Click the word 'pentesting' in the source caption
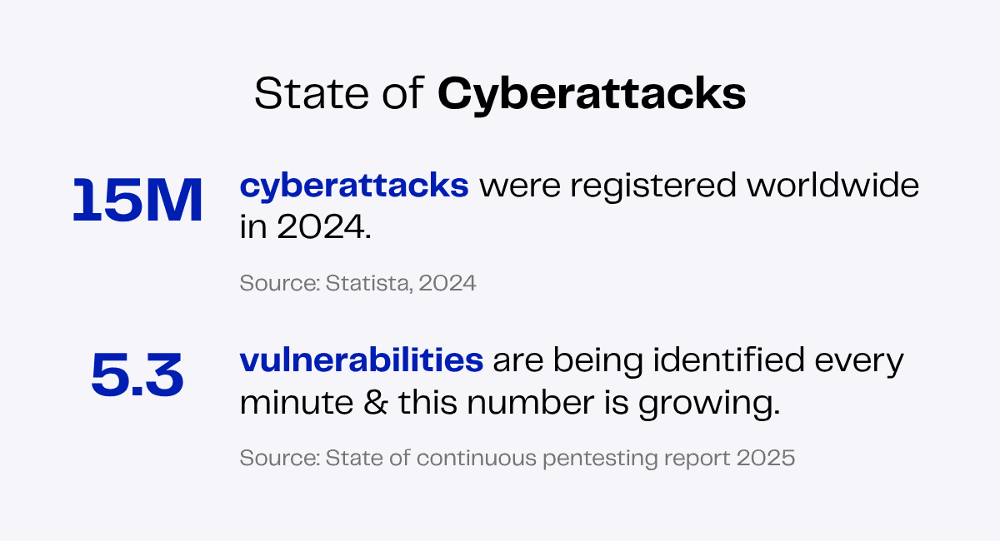Viewport: 1000px width, 541px height. pos(598,459)
